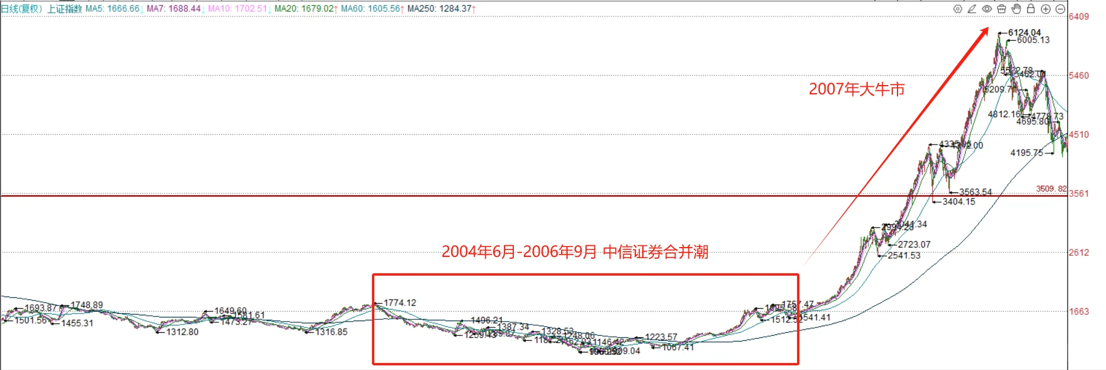This screenshot has width=1106, height=370.
Task: Select the MA10: 1702.51 indicator label
Action: pos(239,9)
